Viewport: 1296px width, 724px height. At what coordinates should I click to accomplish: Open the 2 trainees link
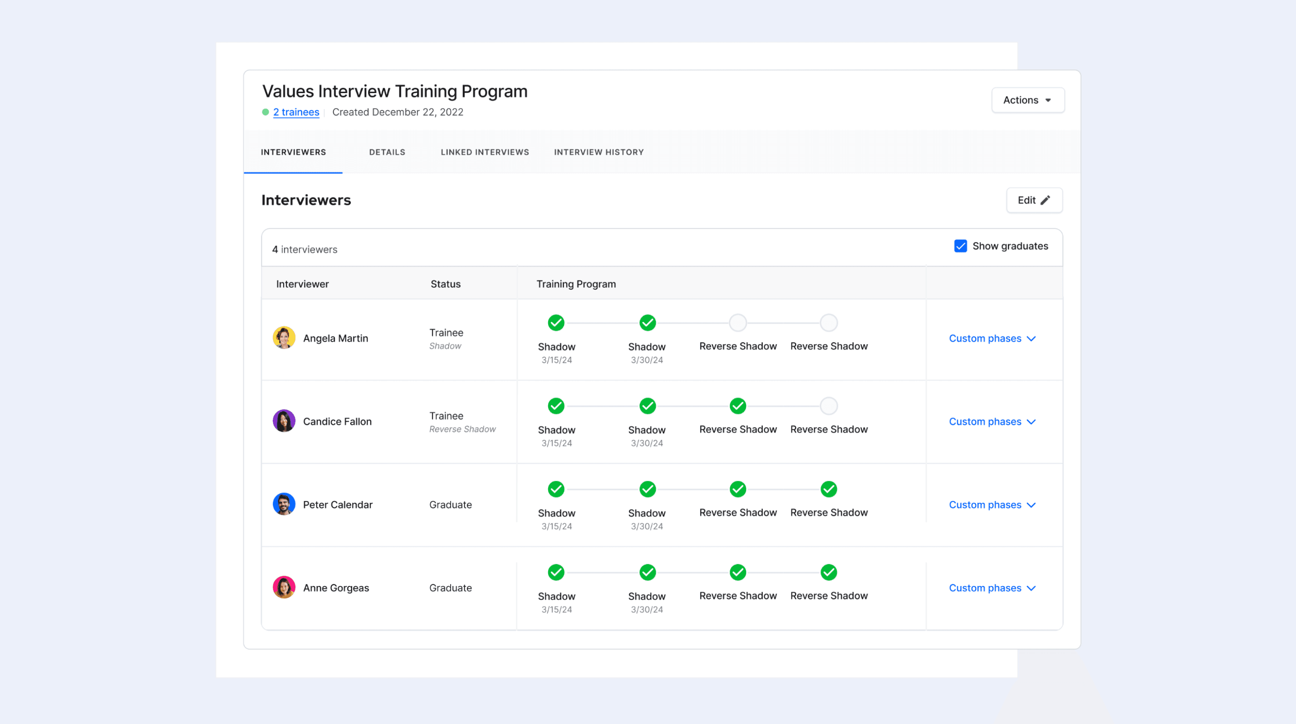(296, 112)
